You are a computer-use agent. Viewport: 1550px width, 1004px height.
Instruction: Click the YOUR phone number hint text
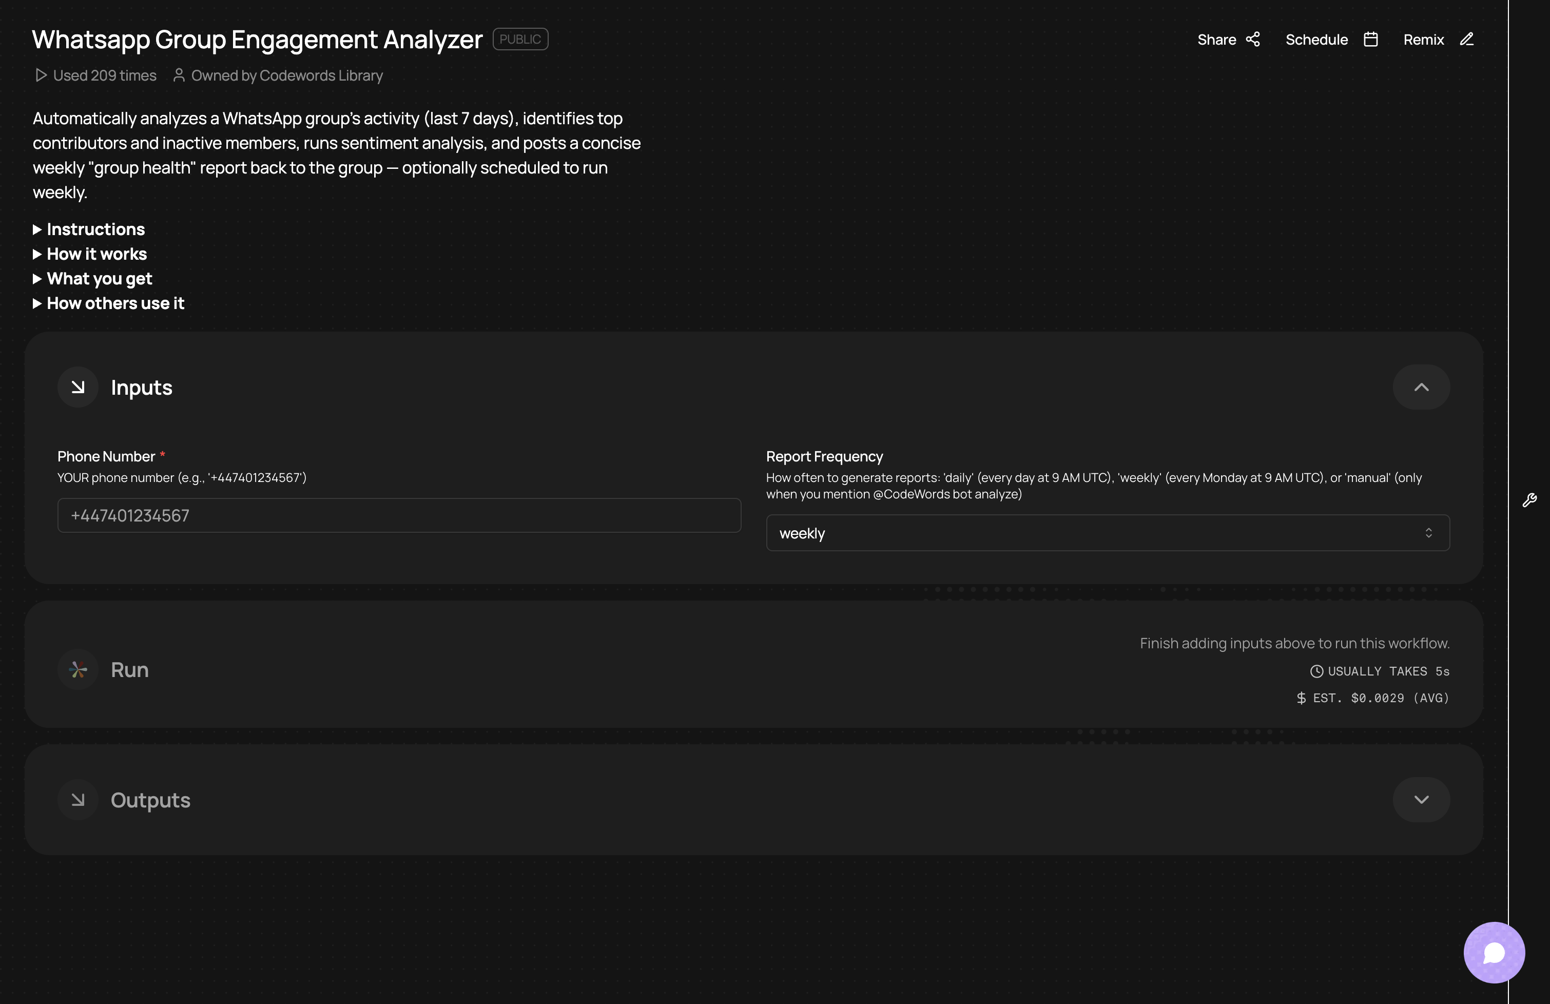[182, 477]
